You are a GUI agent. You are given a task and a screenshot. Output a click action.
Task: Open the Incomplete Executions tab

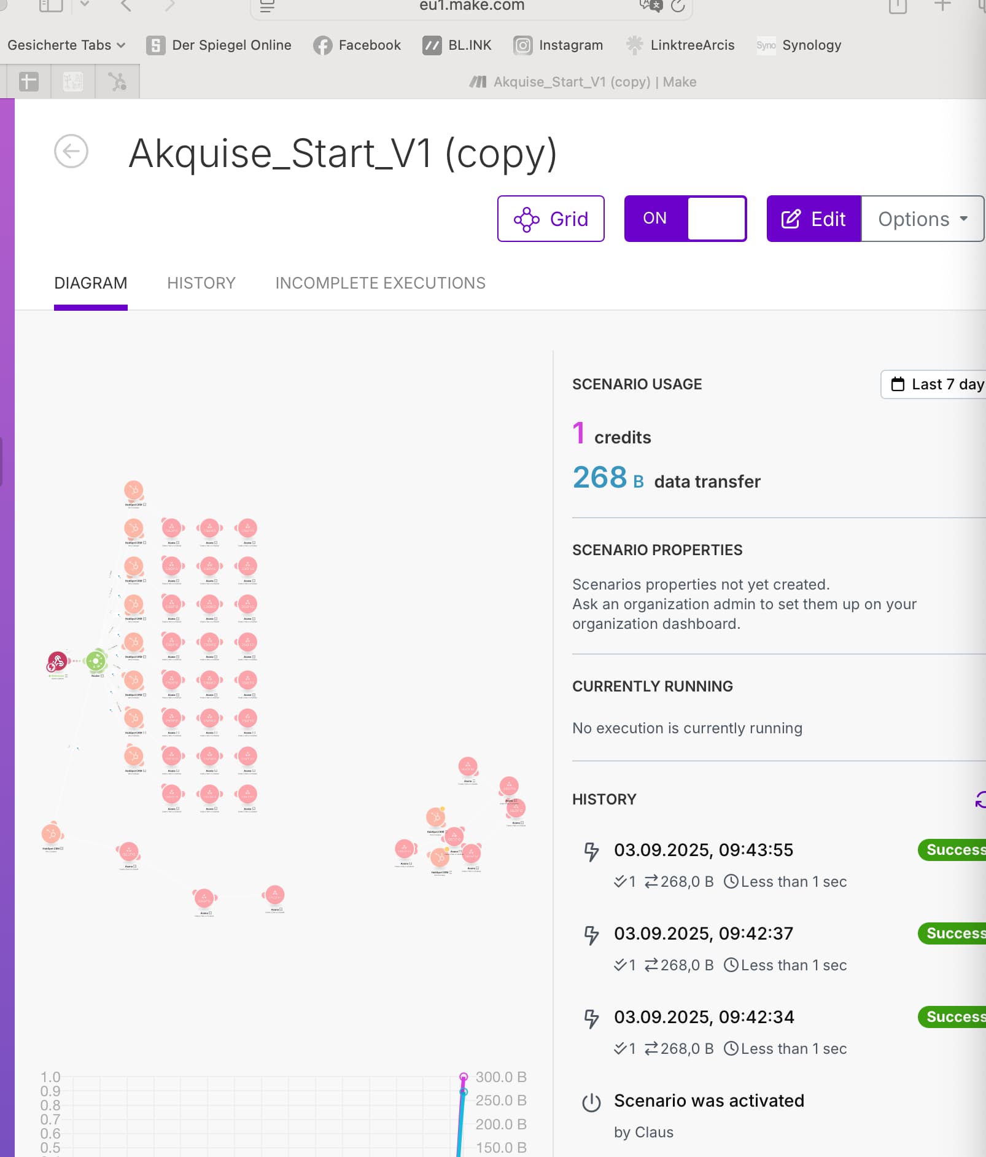[x=380, y=283]
